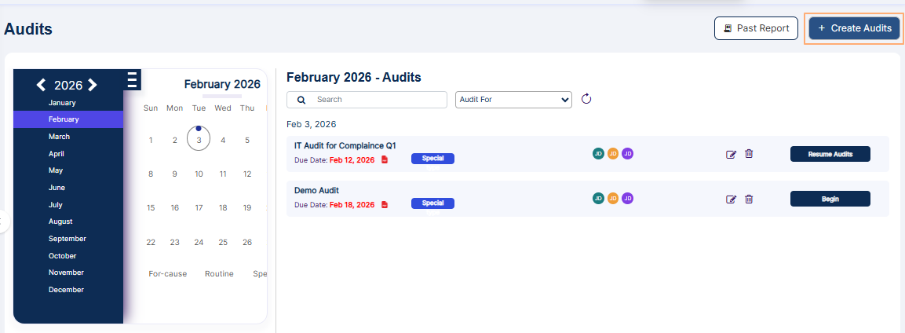Select February 10 on the calendar
This screenshot has width=905, height=333.
tap(199, 174)
